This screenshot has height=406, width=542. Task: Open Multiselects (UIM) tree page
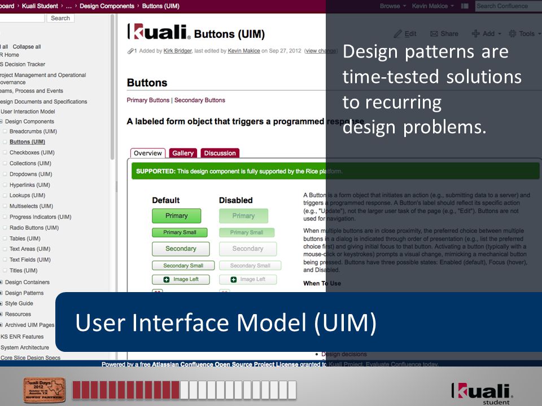[x=31, y=206]
